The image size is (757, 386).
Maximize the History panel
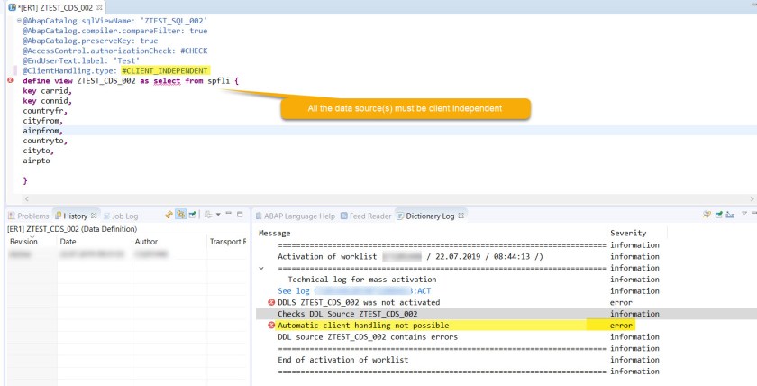(239, 216)
